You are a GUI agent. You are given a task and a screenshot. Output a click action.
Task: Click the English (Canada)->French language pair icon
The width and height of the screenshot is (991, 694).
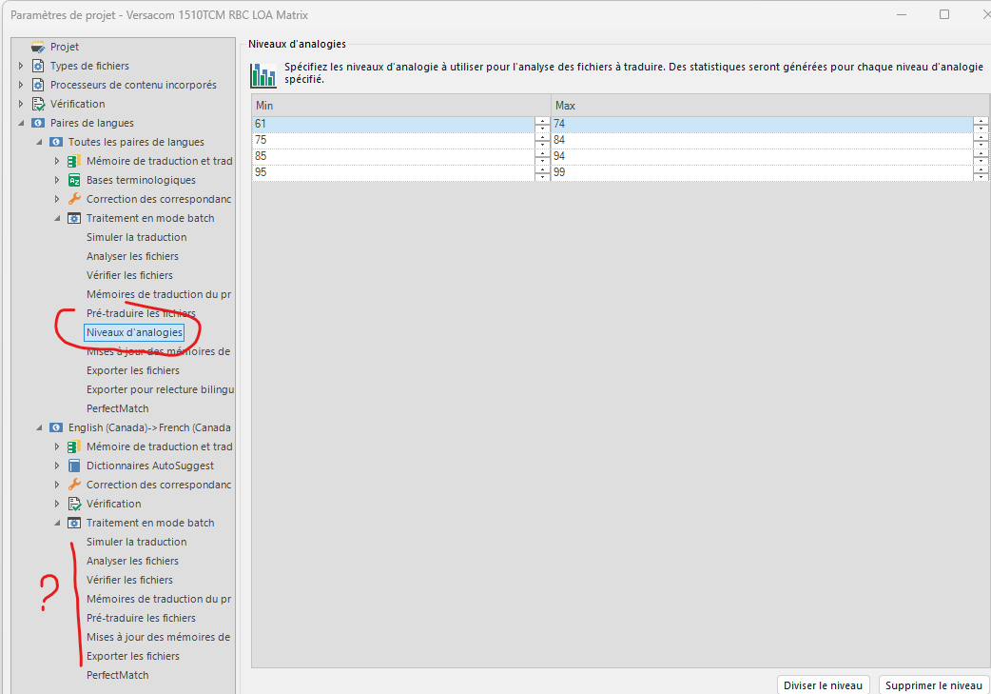56,427
